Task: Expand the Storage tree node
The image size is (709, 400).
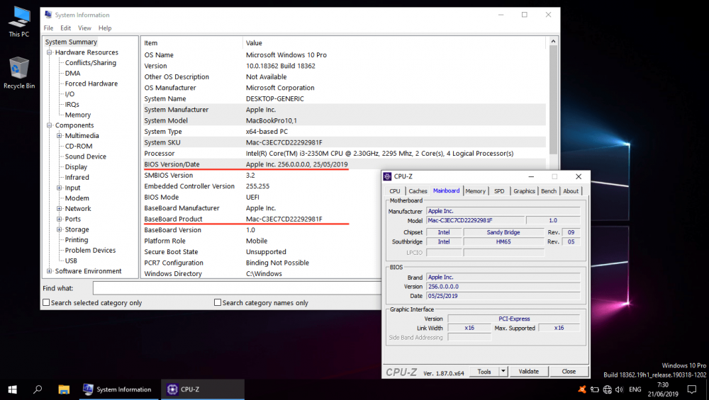Action: (60, 229)
